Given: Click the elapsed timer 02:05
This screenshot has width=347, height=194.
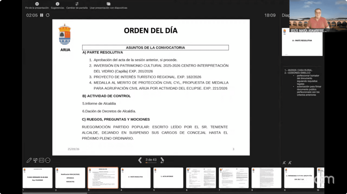Looking at the screenshot, I should point(32,15).
